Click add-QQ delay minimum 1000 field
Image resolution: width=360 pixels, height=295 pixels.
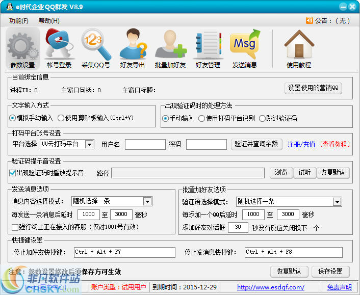[253, 214]
